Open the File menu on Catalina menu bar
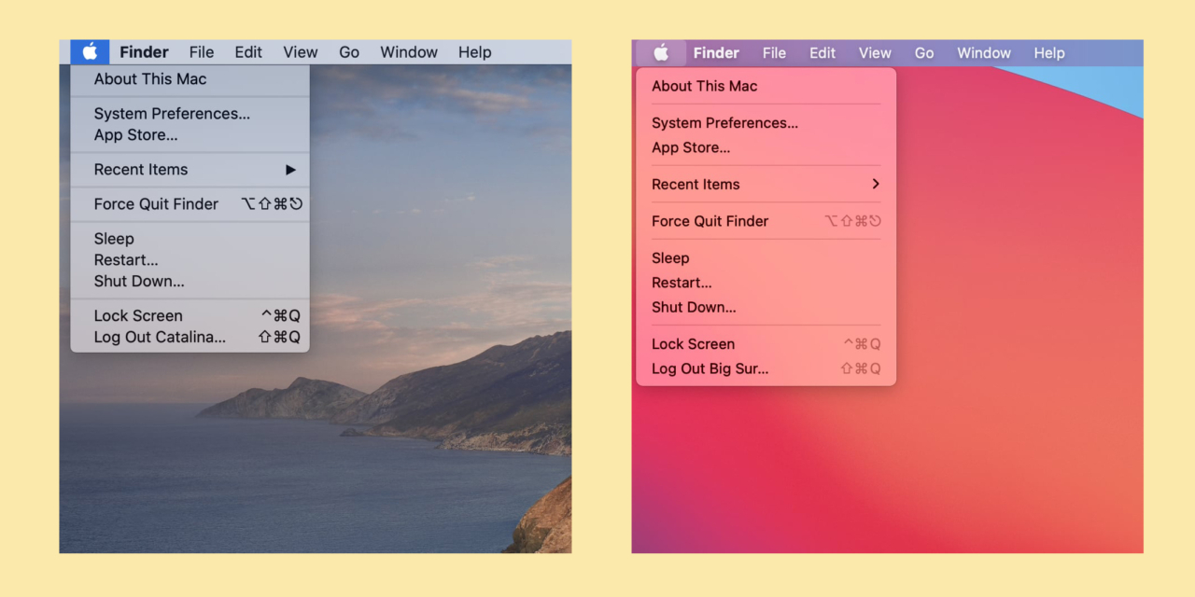Screen dimensions: 1195x597 201,52
